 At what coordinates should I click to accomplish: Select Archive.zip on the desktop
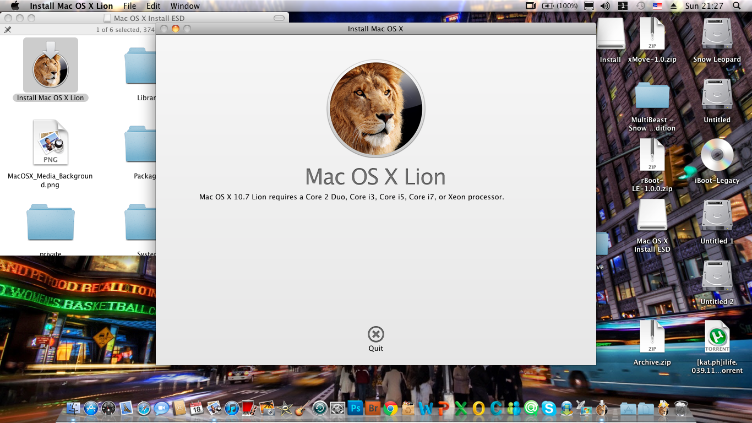pyautogui.click(x=652, y=343)
